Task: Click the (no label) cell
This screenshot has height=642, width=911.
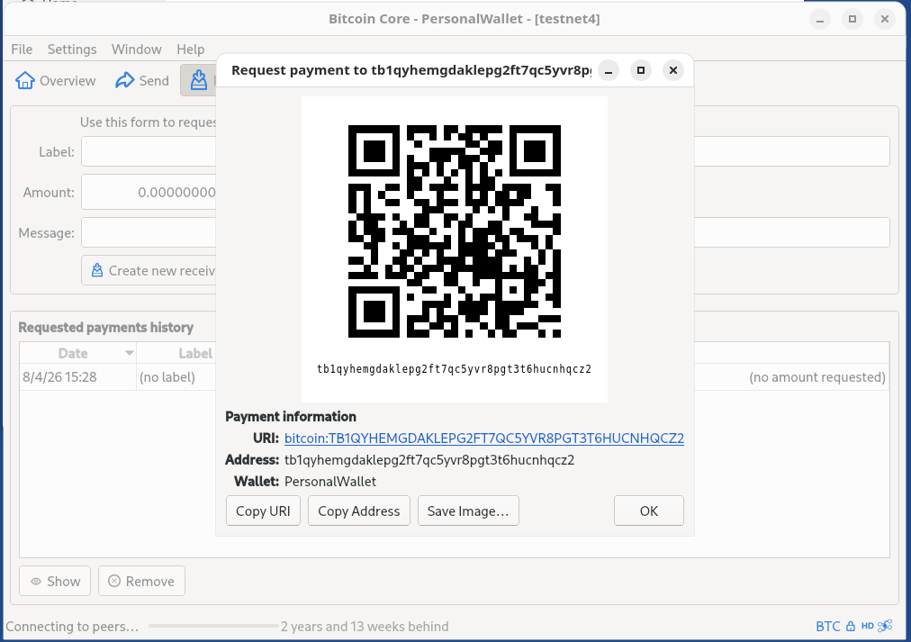Action: tap(167, 377)
